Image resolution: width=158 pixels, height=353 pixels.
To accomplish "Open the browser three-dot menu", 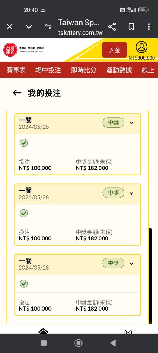I will (149, 27).
